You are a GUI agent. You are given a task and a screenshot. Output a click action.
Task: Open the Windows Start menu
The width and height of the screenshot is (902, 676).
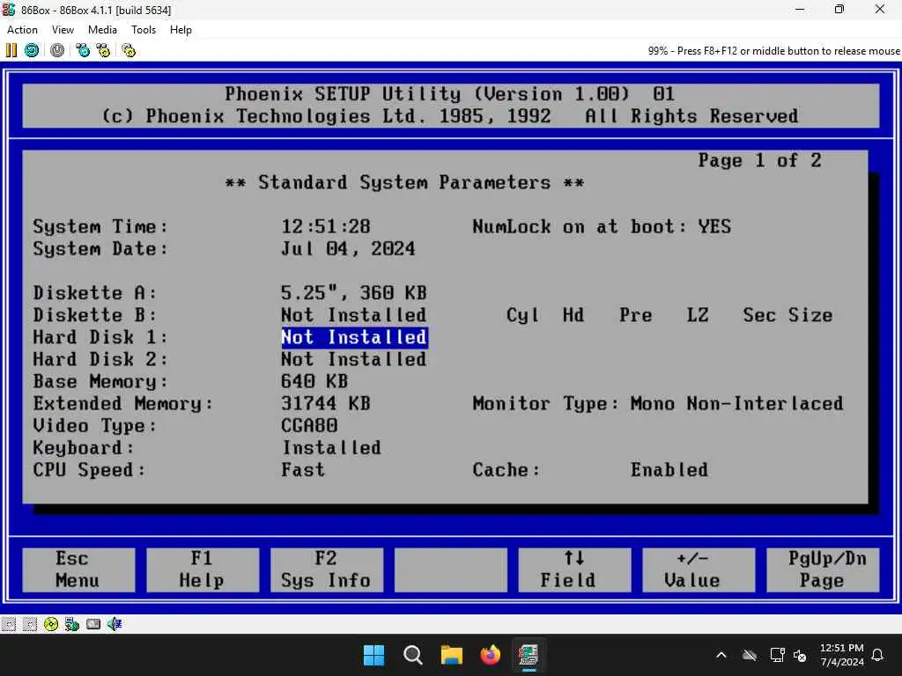(x=373, y=655)
